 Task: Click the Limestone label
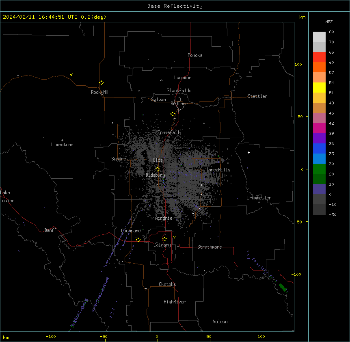tap(62, 145)
